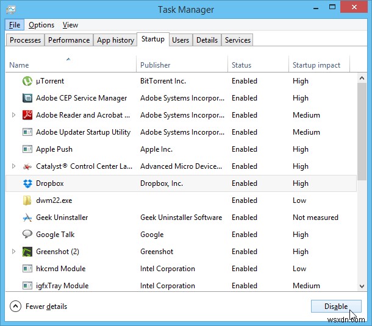Click the vertical scrollbar thumb
The image size is (372, 326).
pos(362,132)
